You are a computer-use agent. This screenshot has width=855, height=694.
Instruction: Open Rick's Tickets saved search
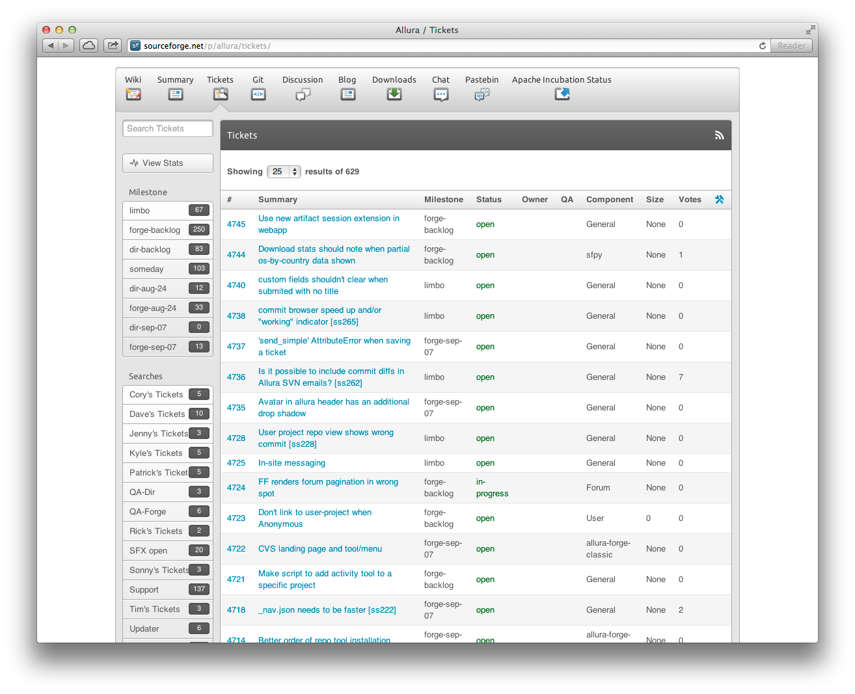168,531
